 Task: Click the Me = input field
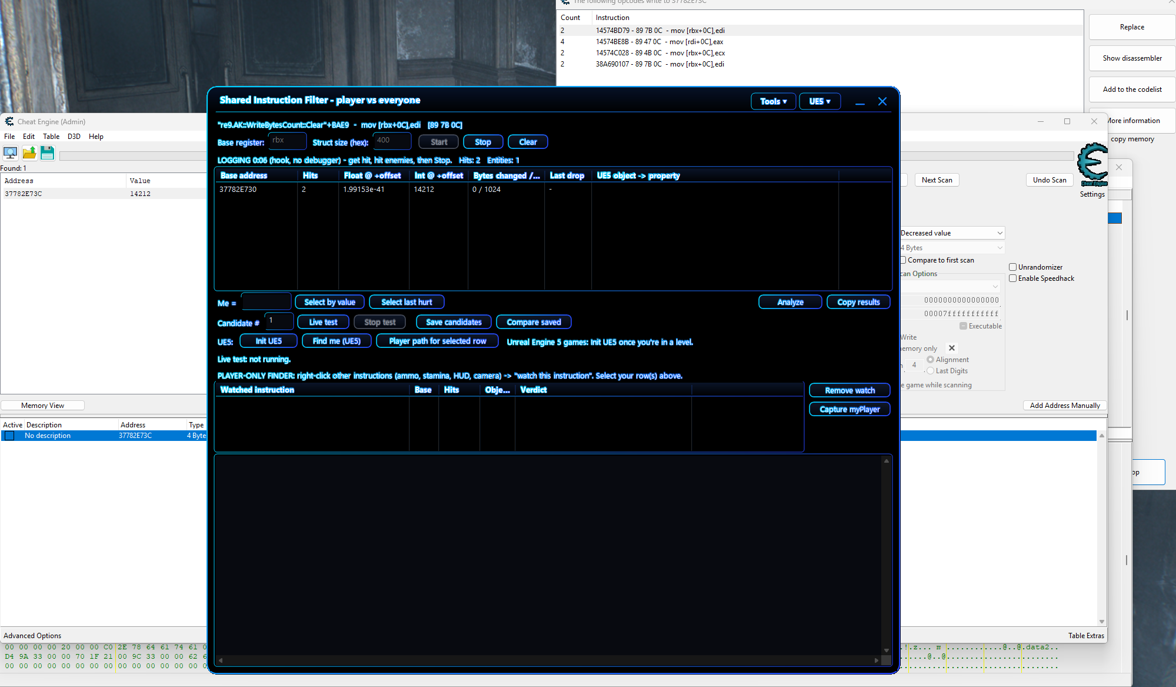[266, 301]
